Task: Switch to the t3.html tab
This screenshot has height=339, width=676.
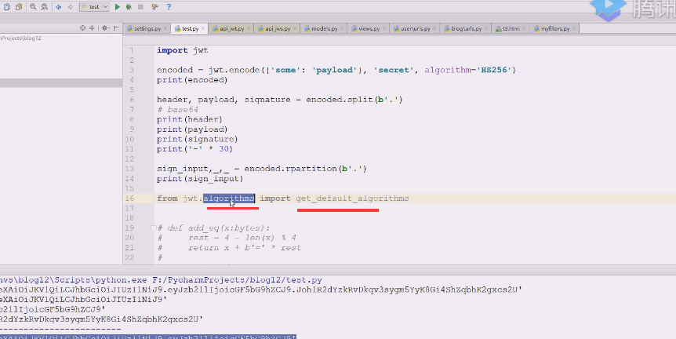Action: 511,28
